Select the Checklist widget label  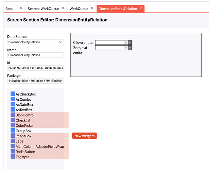pos(23,120)
